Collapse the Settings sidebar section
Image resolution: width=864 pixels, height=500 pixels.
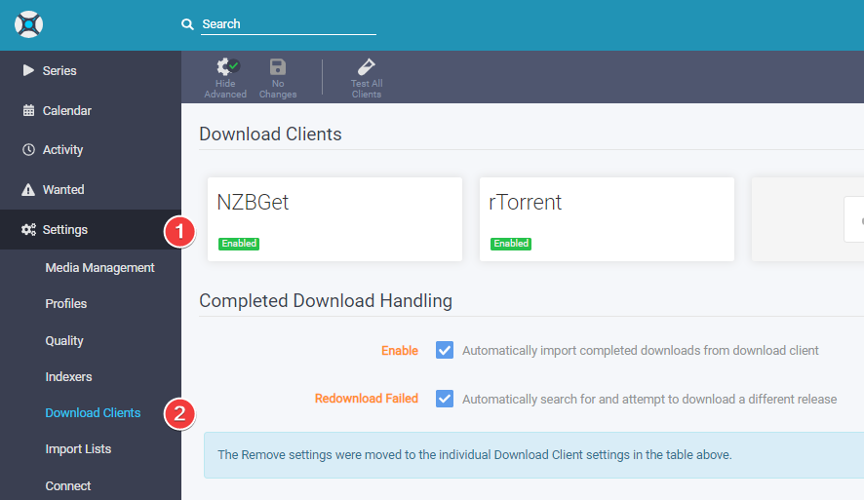pos(65,230)
